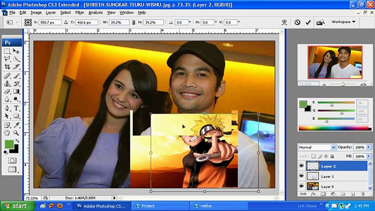Open the Layer menu
The height and width of the screenshot is (211, 375).
tap(51, 13)
